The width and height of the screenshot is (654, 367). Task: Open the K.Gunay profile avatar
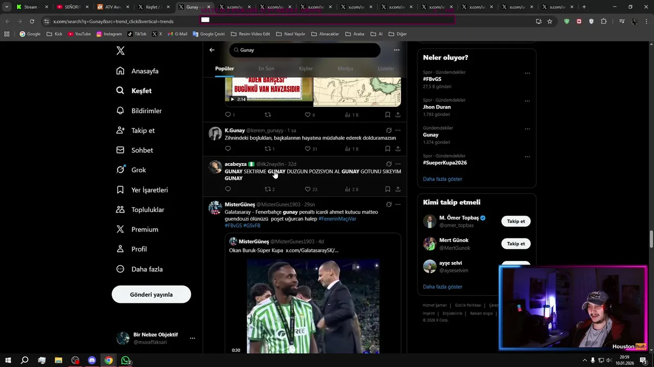pos(215,134)
